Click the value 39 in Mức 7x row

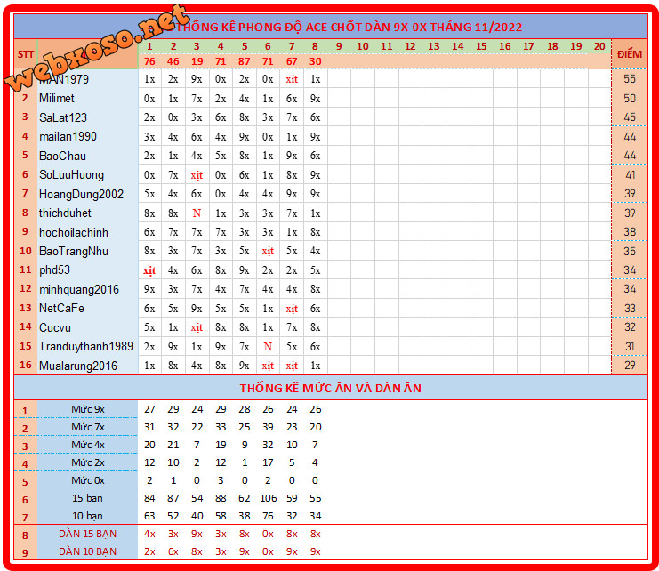[x=268, y=427]
